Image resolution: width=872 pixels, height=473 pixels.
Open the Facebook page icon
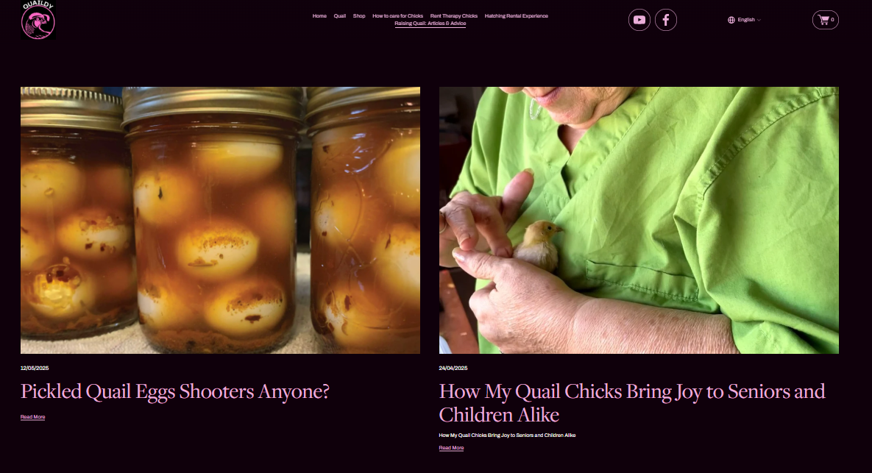[666, 20]
